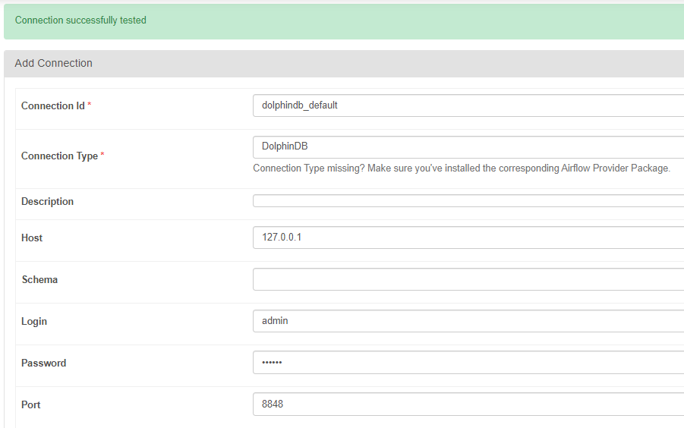Screen dimensions: 684x428
Task: Click the 'Host' label
Action: (x=32, y=238)
